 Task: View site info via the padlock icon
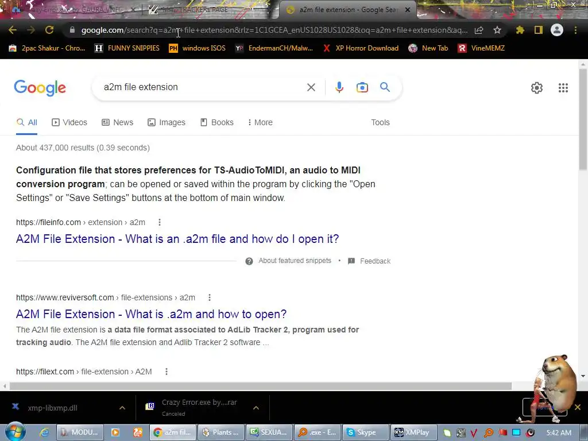point(72,30)
